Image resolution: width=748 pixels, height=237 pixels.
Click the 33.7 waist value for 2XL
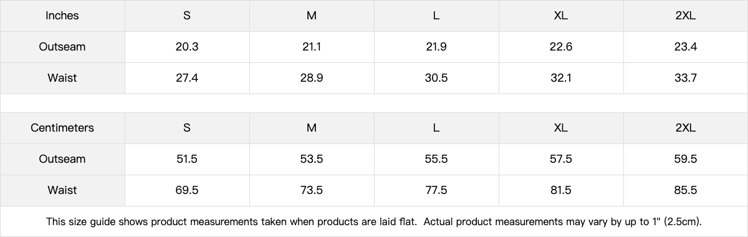coord(686,78)
